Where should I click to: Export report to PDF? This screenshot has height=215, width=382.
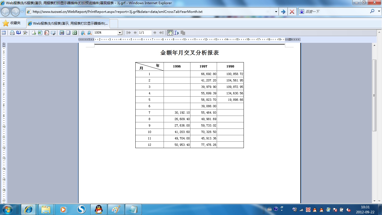click(x=47, y=33)
